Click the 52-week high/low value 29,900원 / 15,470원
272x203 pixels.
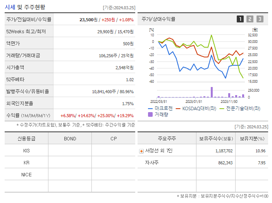pyautogui.click(x=115, y=32)
